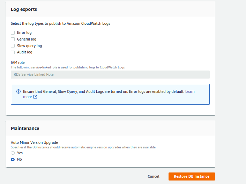Click the 'Select the log types' description text
The width and height of the screenshot is (246, 184).
(x=60, y=24)
